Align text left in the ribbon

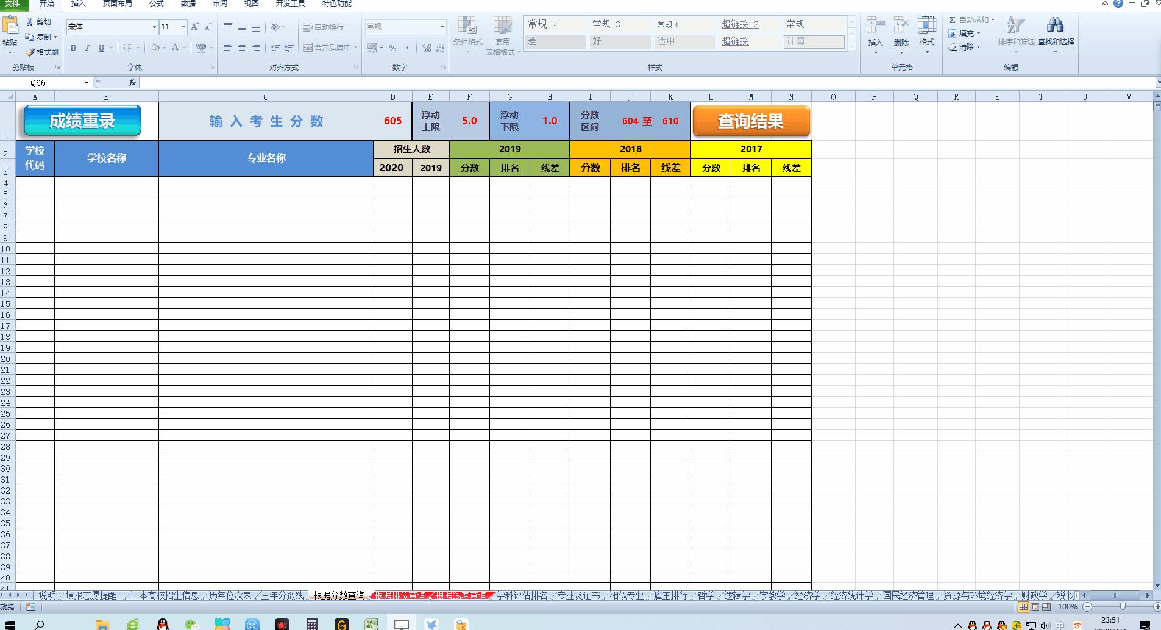coord(227,48)
